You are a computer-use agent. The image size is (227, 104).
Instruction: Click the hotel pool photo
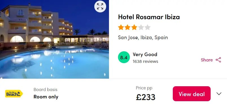point(54,39)
